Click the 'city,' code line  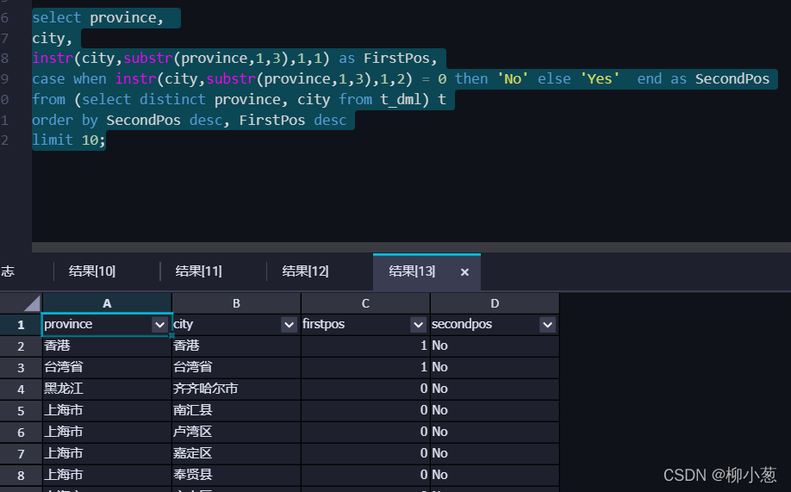[52, 39]
